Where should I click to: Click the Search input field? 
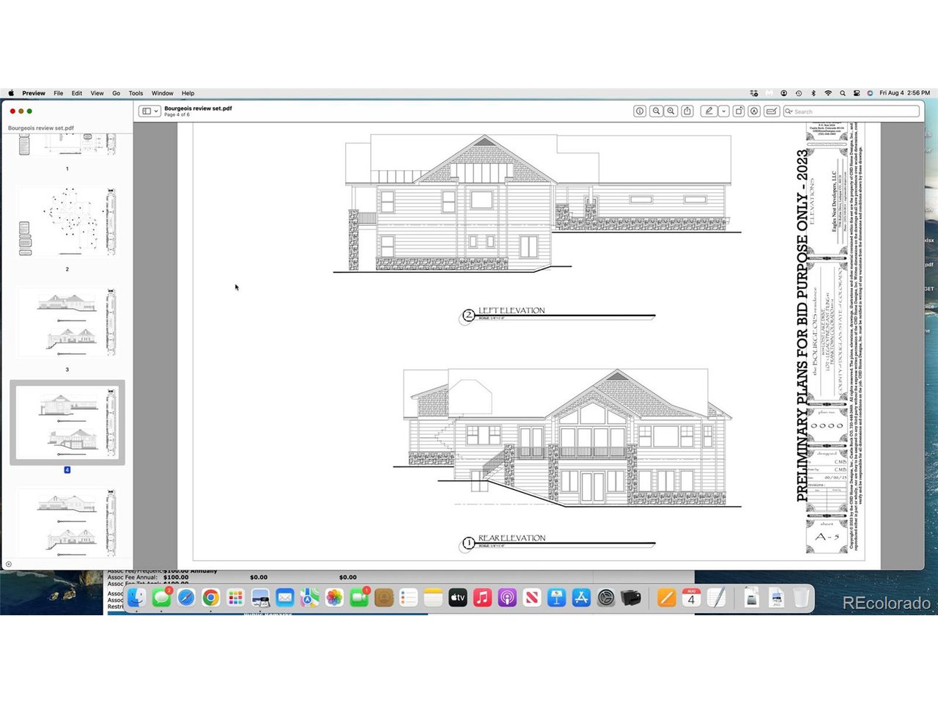point(854,111)
